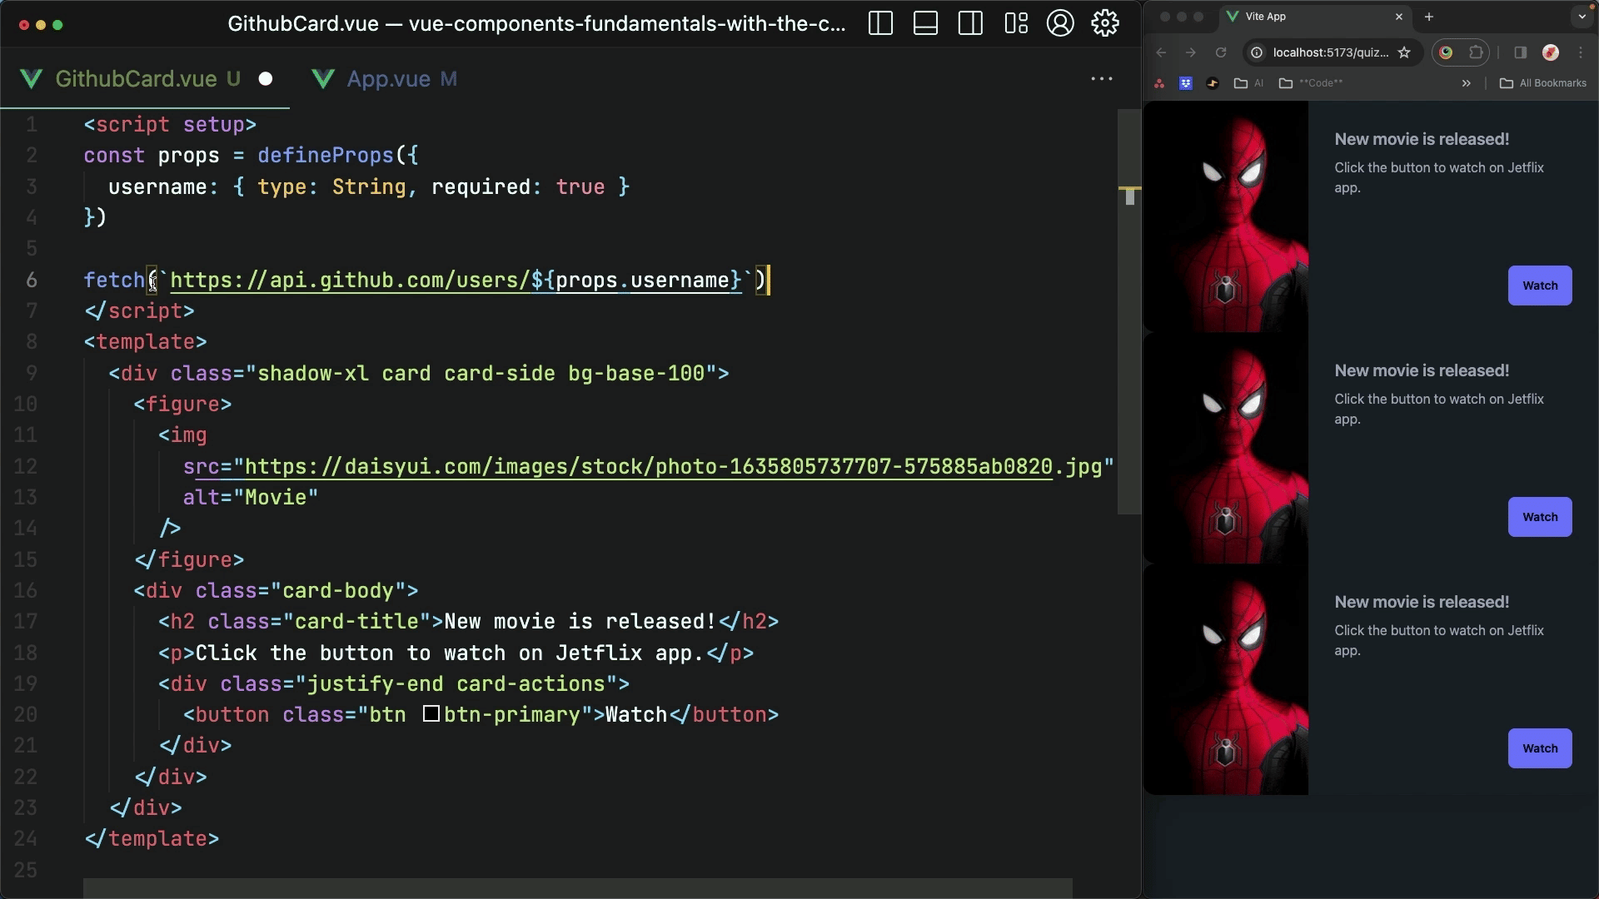The image size is (1599, 899).
Task: Show hidden bookmarks with the double chevron
Action: coord(1467,83)
